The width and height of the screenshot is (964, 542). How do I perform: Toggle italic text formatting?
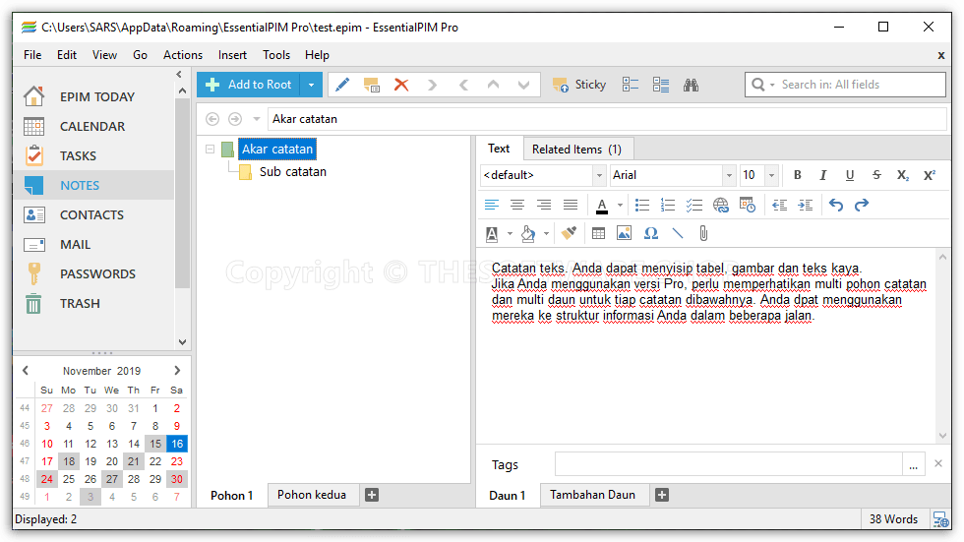[x=823, y=175]
